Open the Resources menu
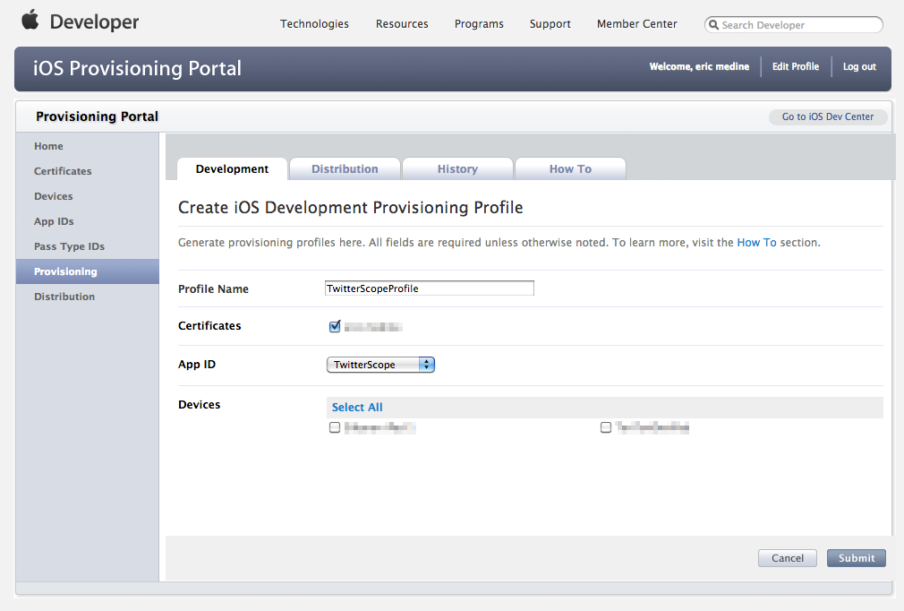 click(x=402, y=23)
